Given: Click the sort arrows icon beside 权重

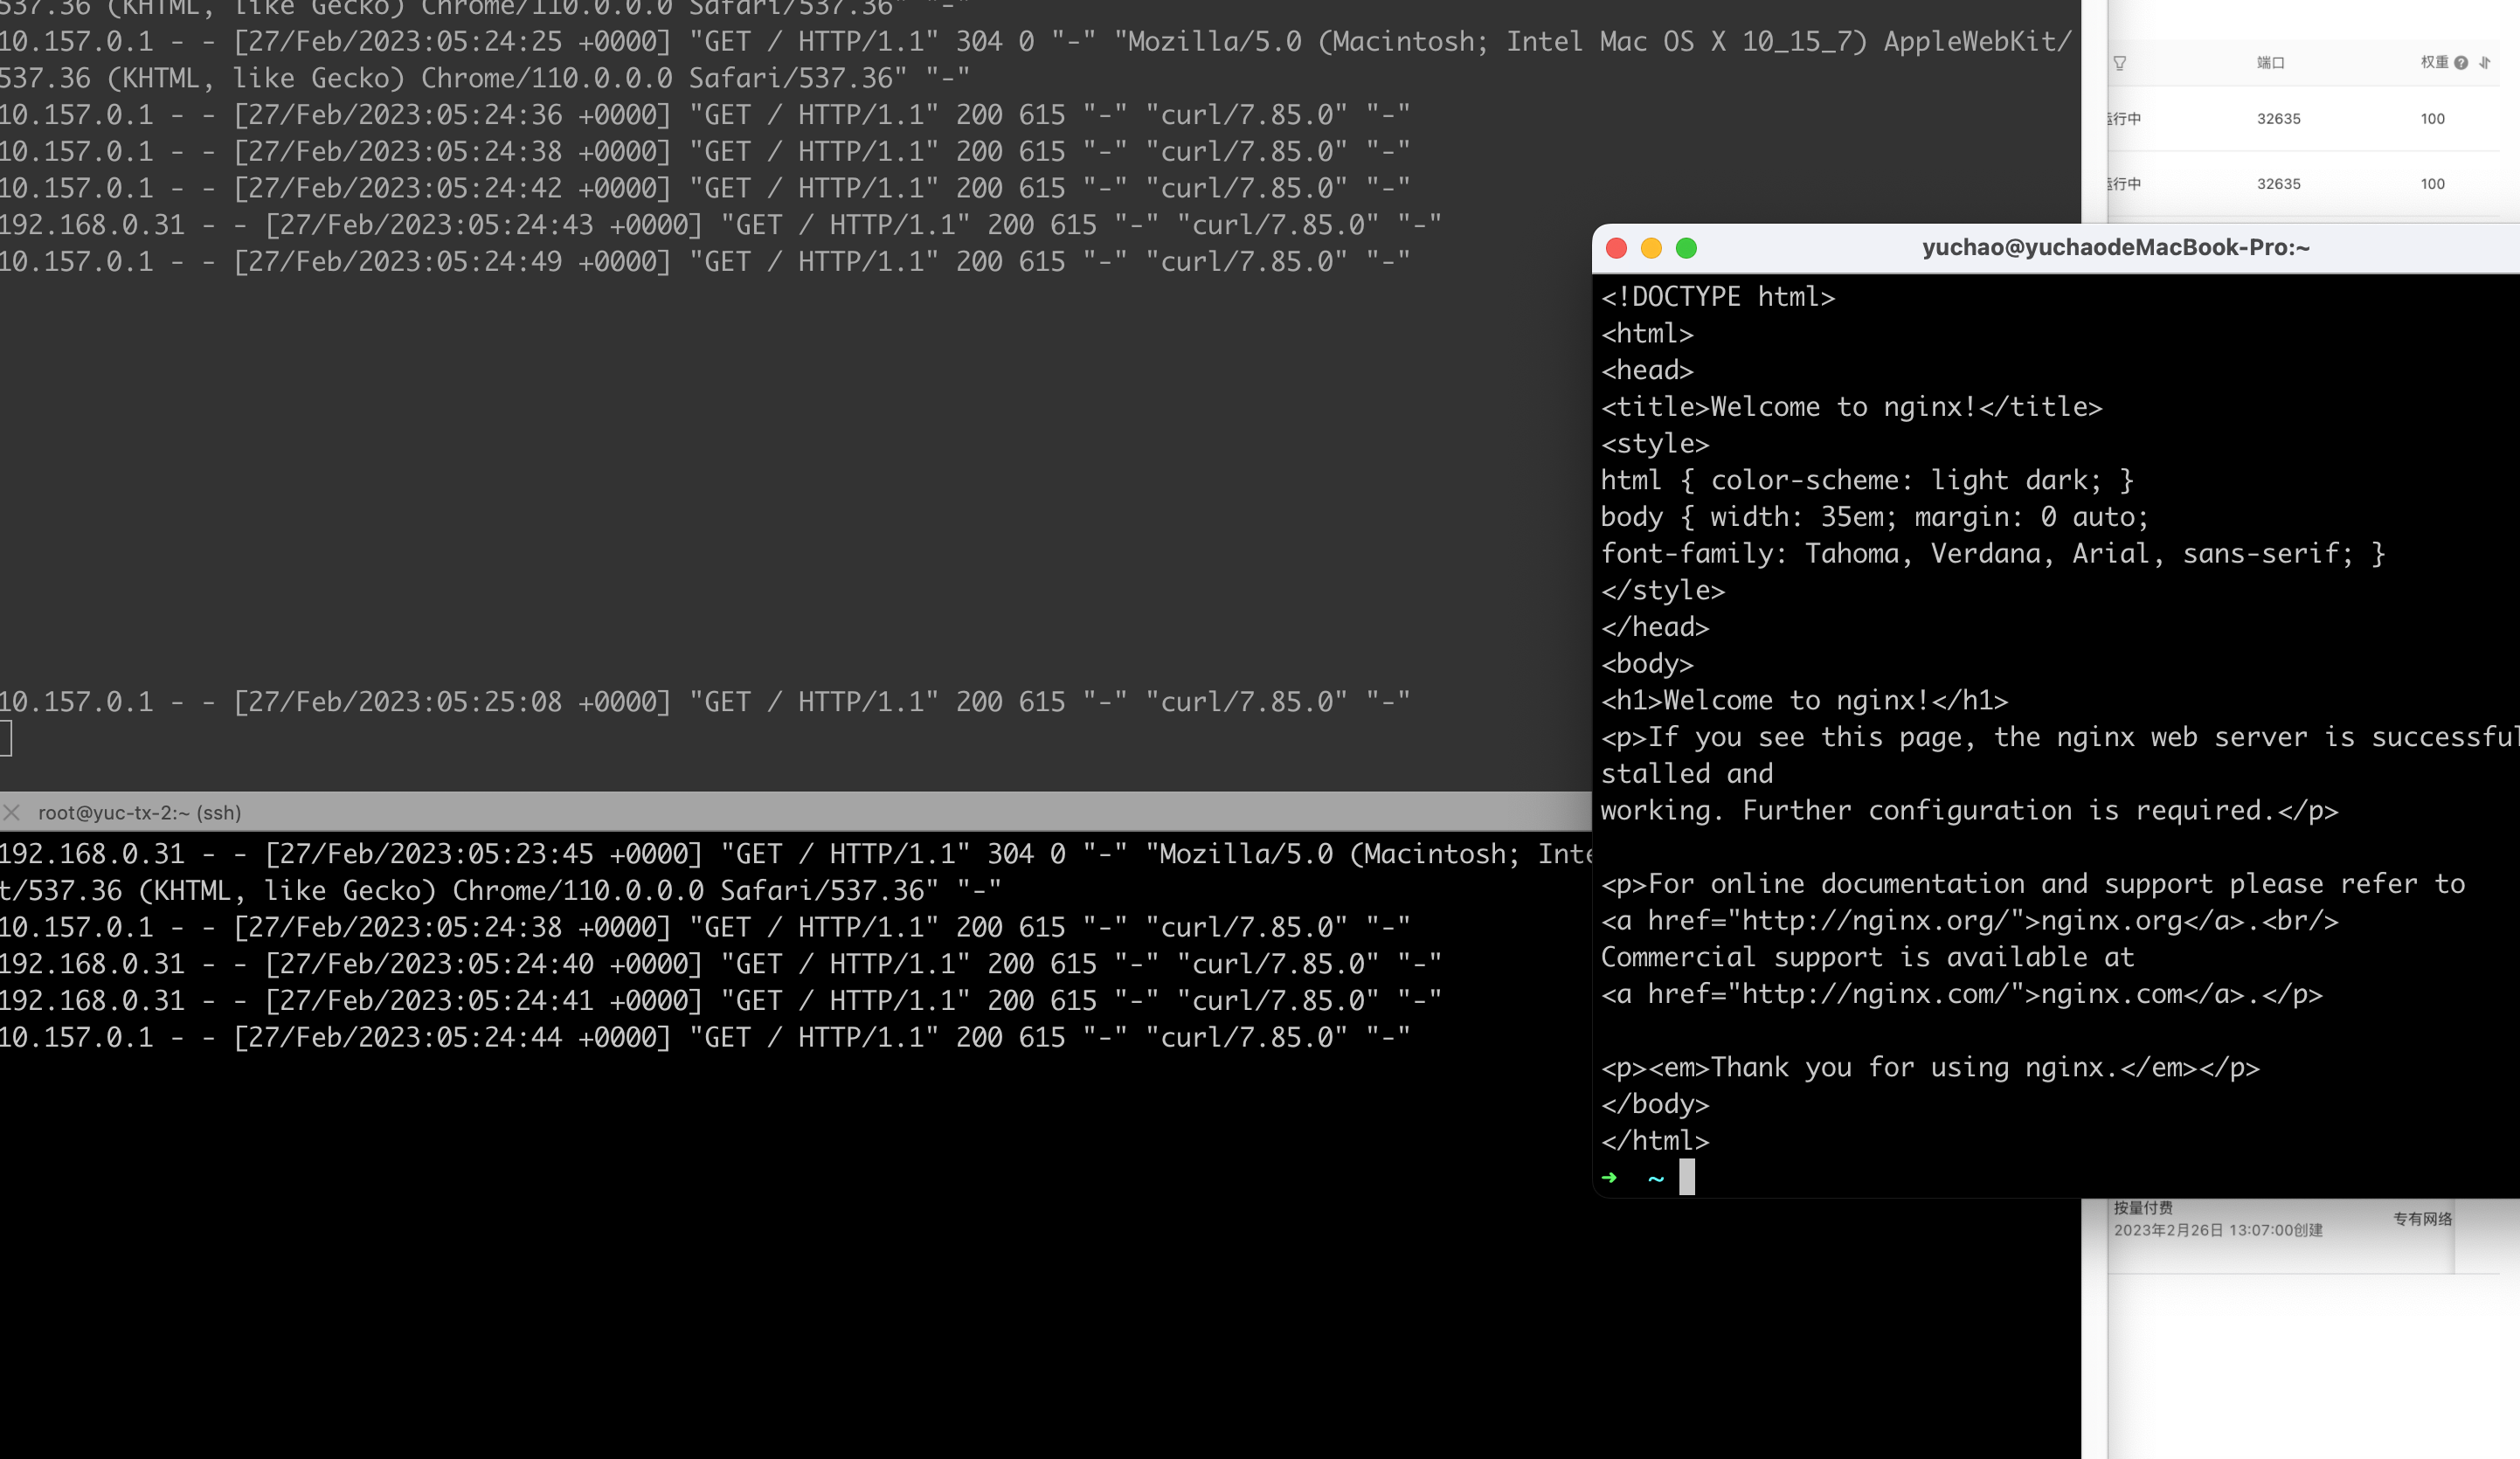Looking at the screenshot, I should (x=2485, y=63).
